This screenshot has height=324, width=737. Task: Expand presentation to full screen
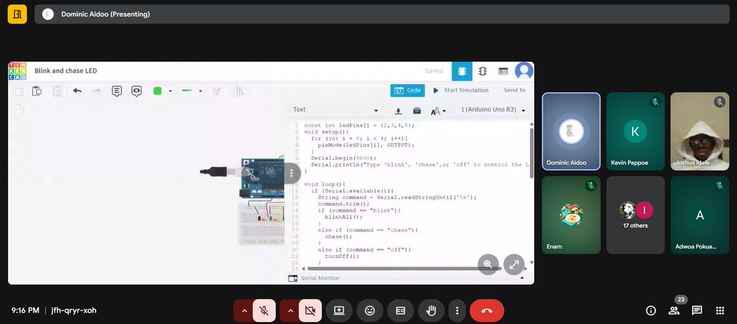[x=514, y=264]
